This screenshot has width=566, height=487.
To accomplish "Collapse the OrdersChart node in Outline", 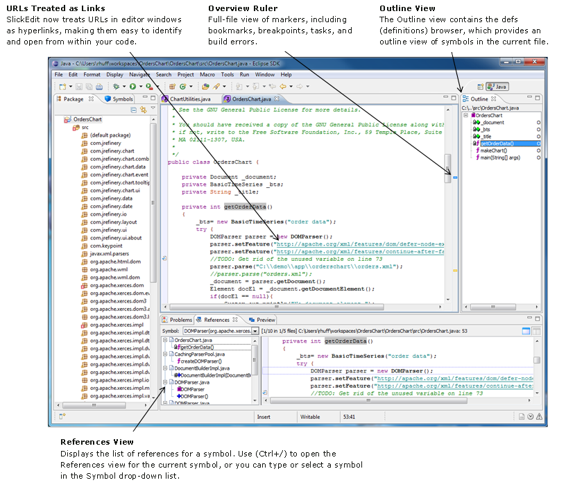I will pyautogui.click(x=467, y=115).
